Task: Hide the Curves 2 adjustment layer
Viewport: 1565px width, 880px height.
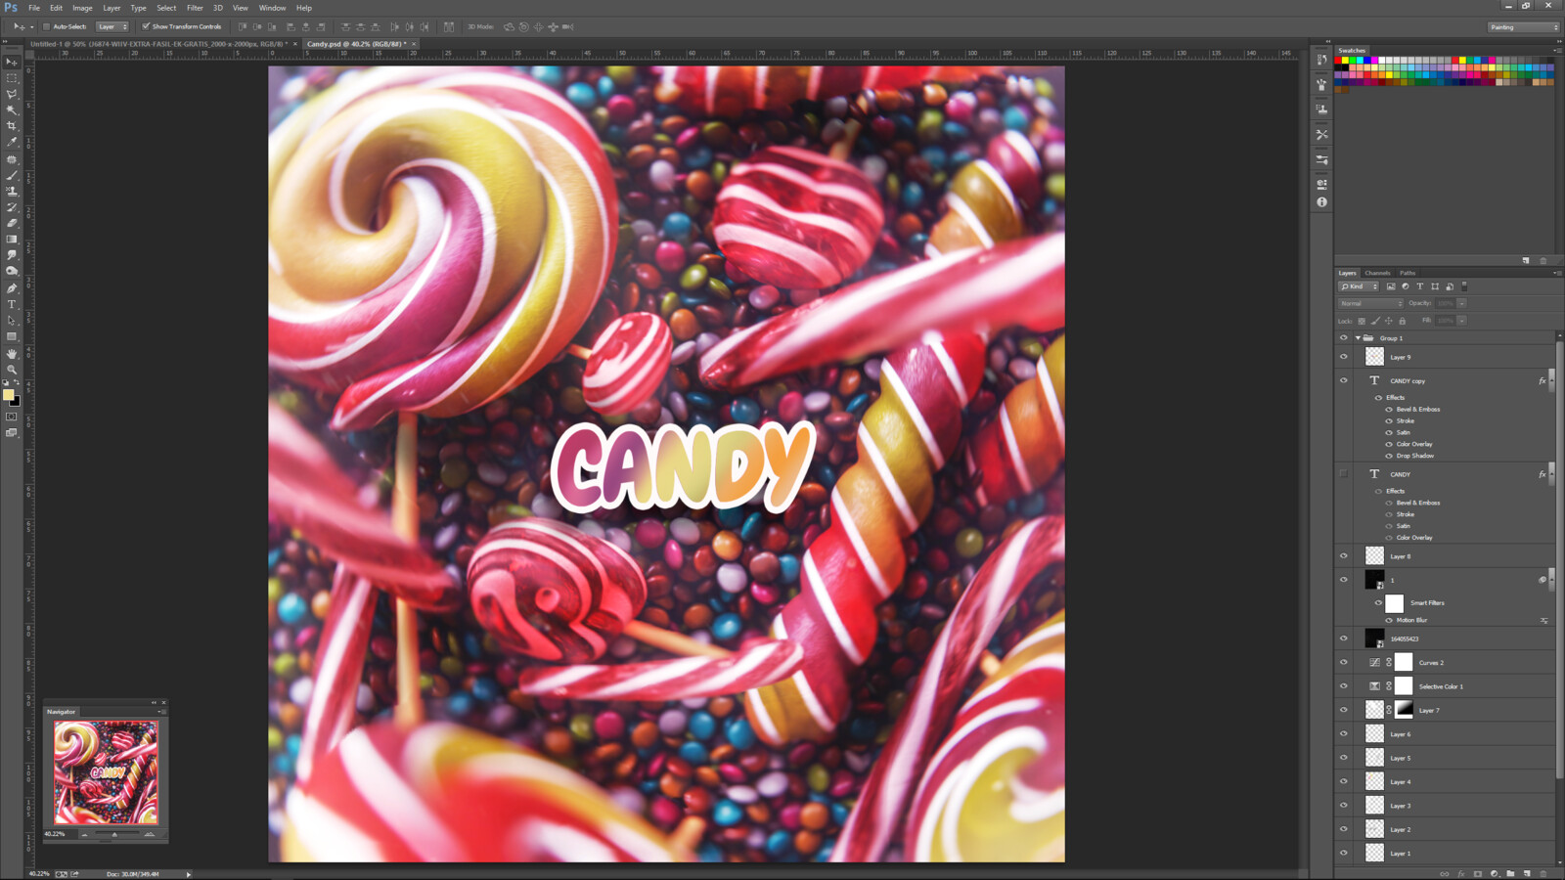Action: 1343,662
